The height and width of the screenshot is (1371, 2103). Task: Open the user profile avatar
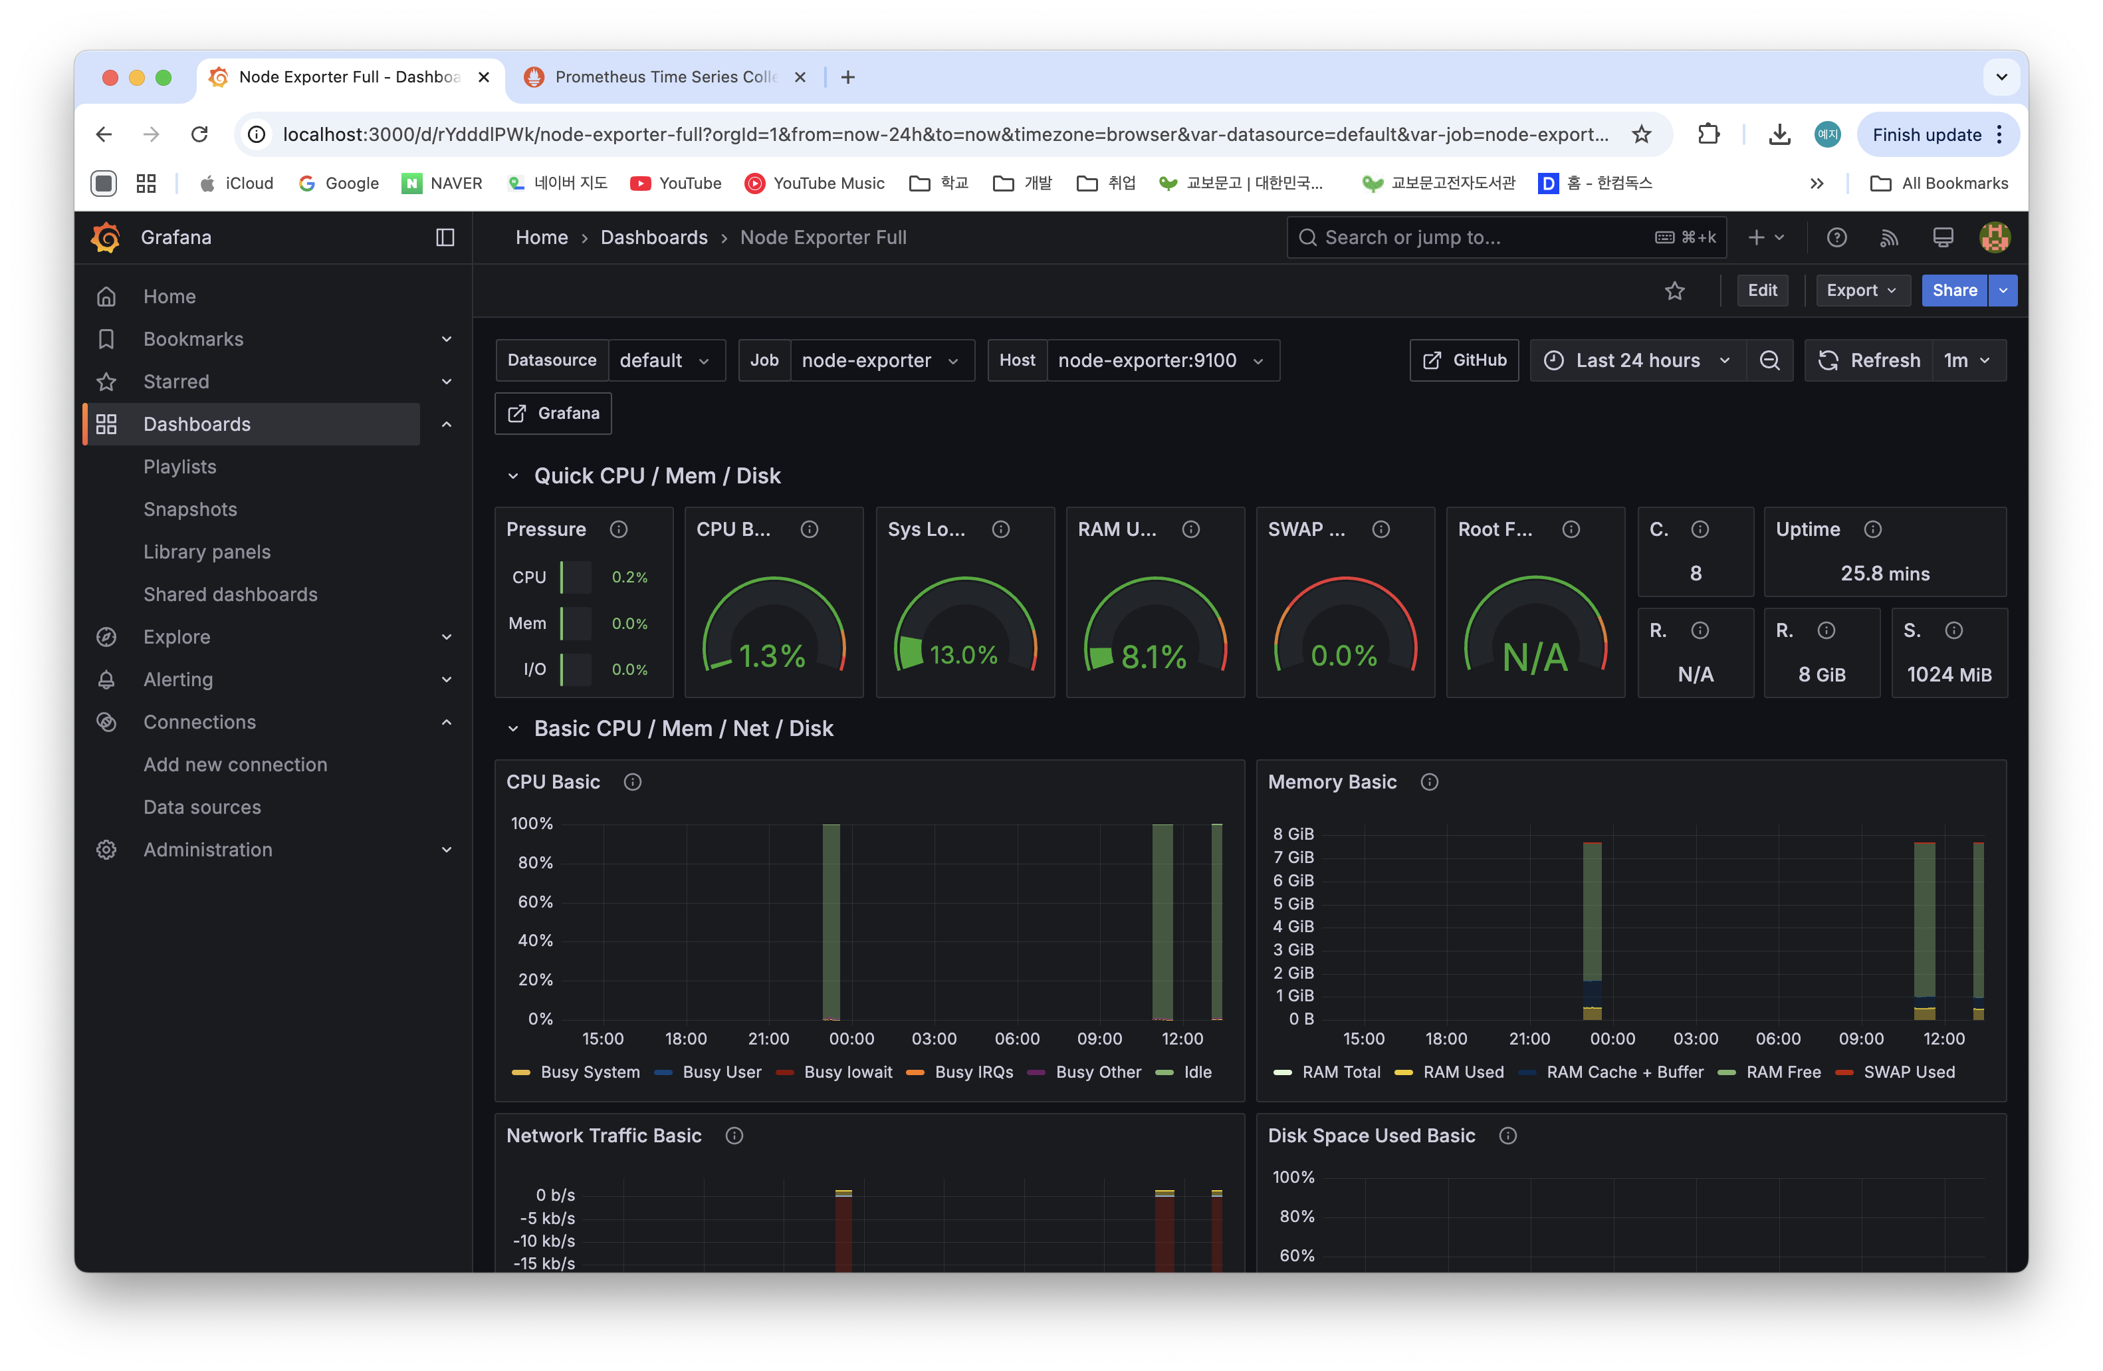point(1995,237)
